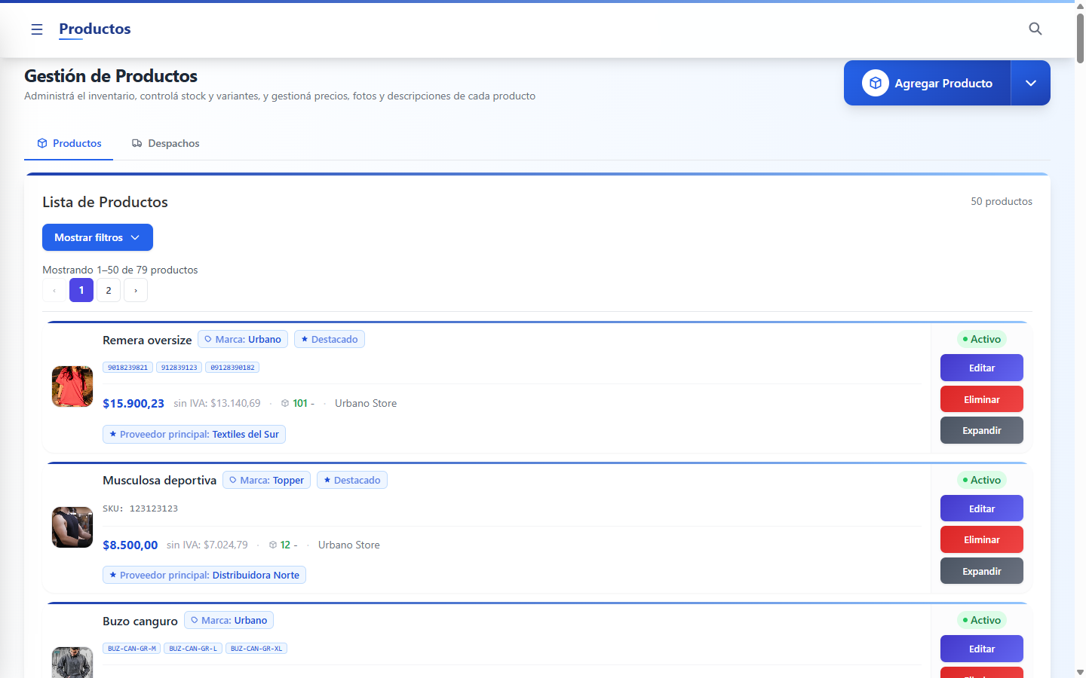Click the stock box icon beside 101

pos(285,403)
